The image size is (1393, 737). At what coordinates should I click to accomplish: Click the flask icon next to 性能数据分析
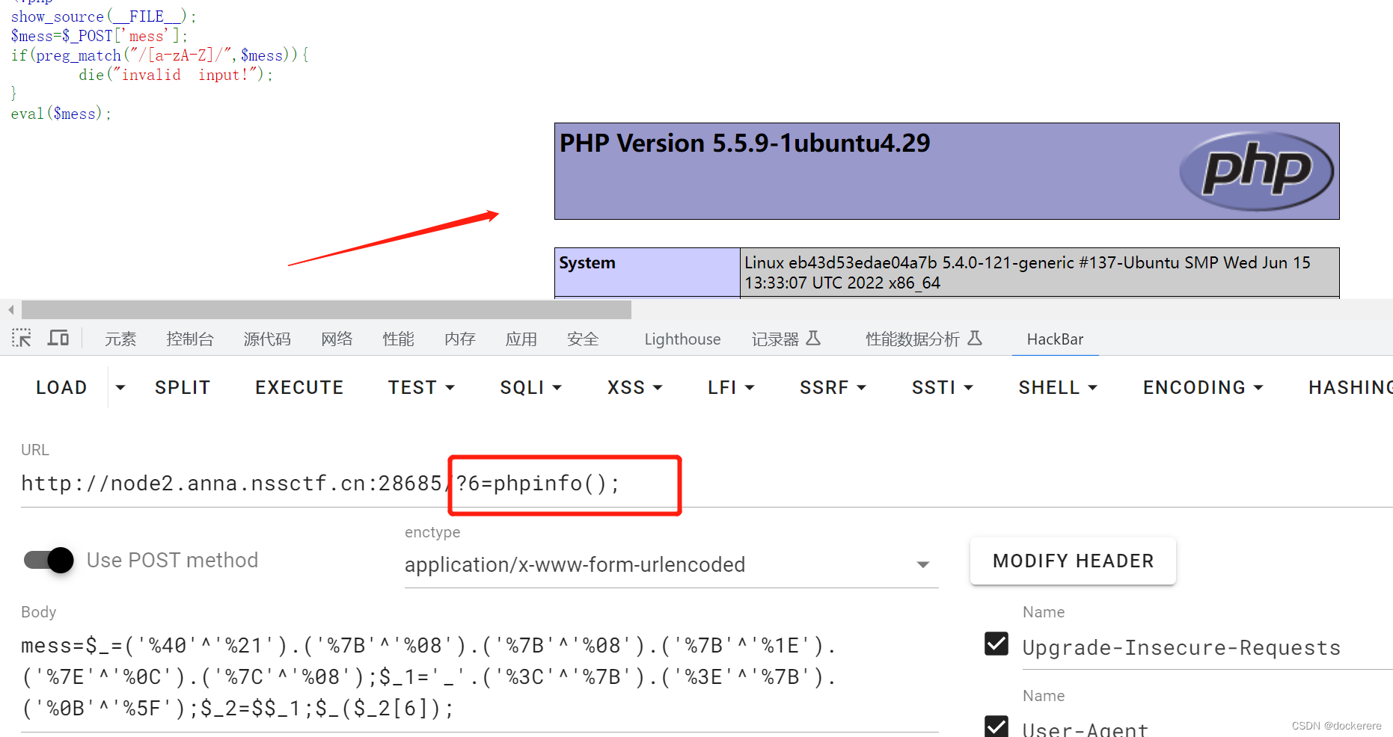click(x=974, y=339)
